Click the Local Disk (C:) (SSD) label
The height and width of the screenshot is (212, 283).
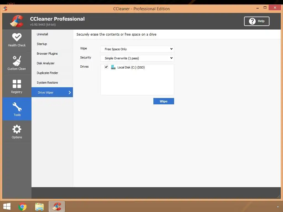coord(131,67)
